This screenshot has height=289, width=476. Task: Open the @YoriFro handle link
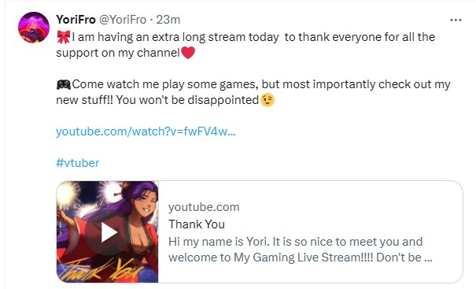click(x=123, y=20)
